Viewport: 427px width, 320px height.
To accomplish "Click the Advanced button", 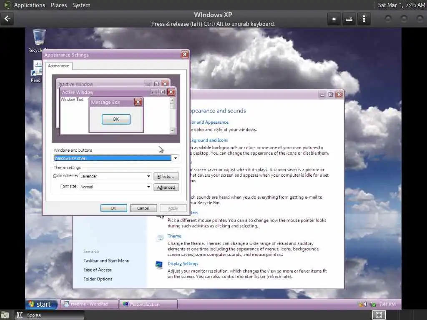I will pos(166,187).
